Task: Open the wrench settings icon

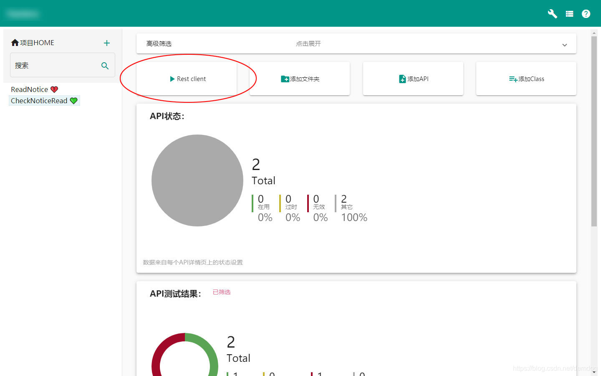Action: 552,14
